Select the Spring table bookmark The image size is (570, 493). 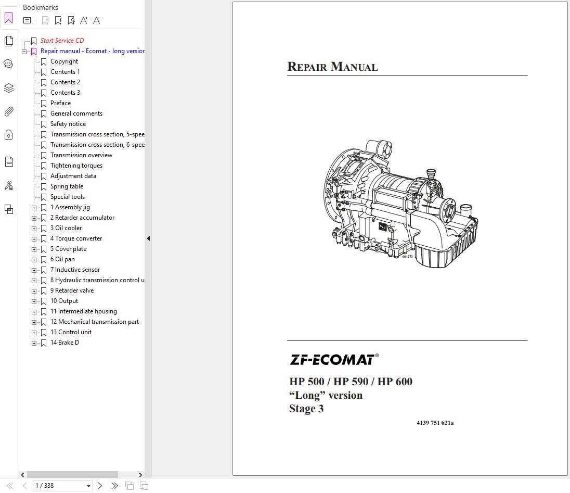click(x=67, y=186)
